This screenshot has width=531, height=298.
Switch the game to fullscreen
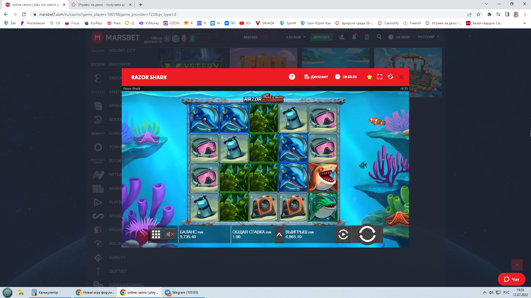(380, 77)
